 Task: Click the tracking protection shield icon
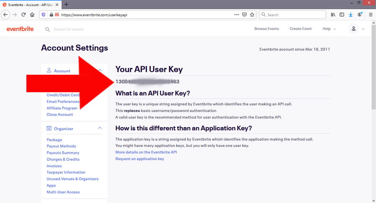pos(43,15)
